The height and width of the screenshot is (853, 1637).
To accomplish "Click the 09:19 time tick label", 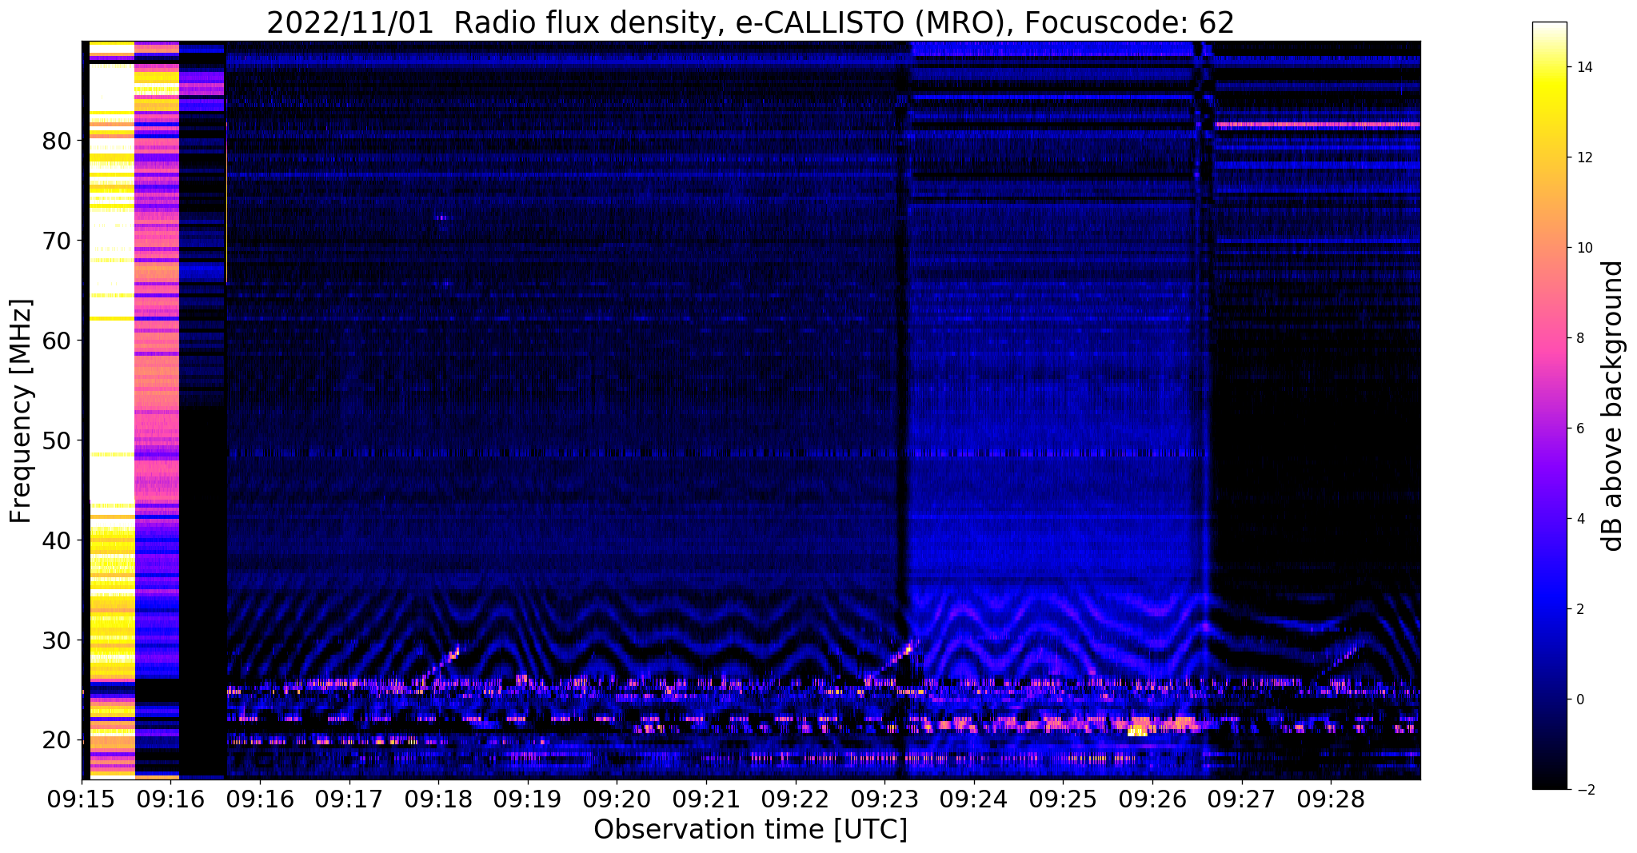I will click(x=527, y=799).
